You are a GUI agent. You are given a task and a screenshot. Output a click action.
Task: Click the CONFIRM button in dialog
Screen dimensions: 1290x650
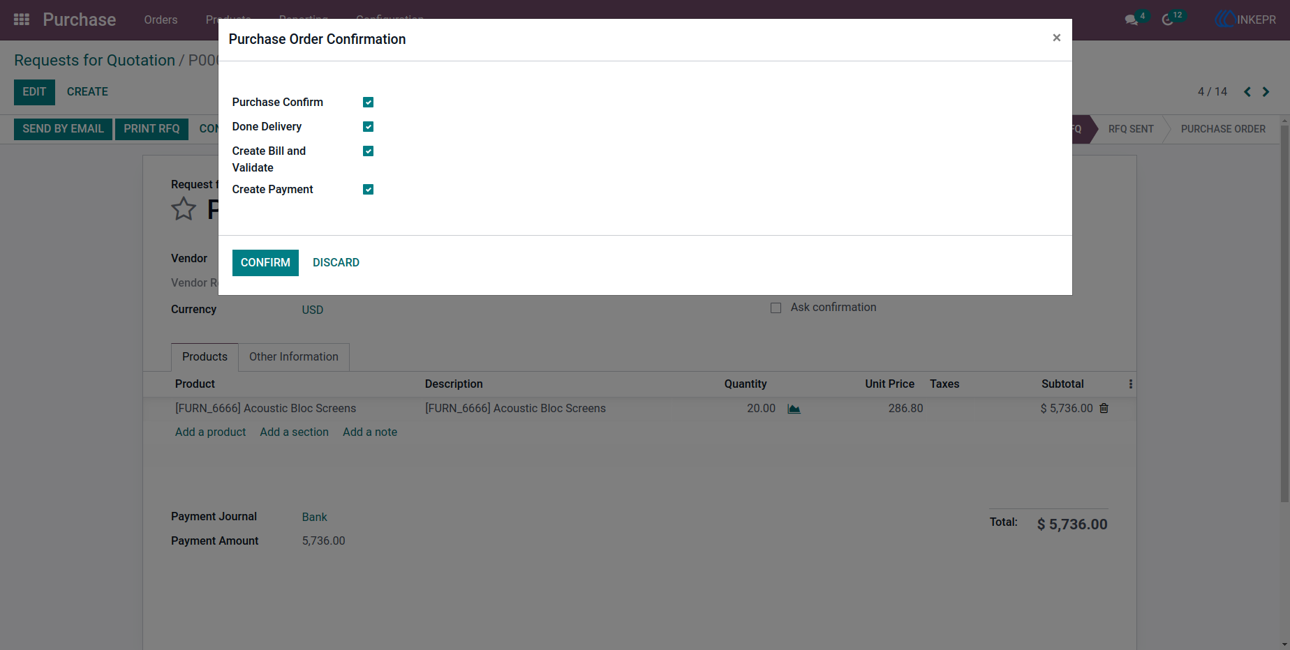pos(265,263)
